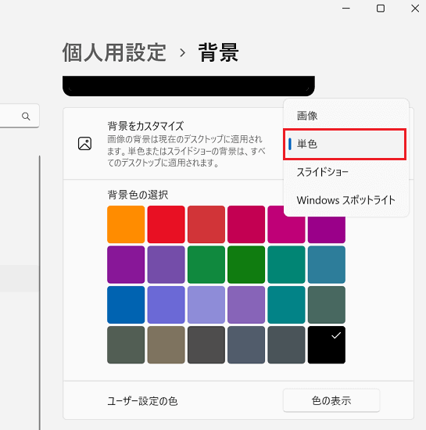
Task: Select the checked black color swatch
Action: point(327,345)
